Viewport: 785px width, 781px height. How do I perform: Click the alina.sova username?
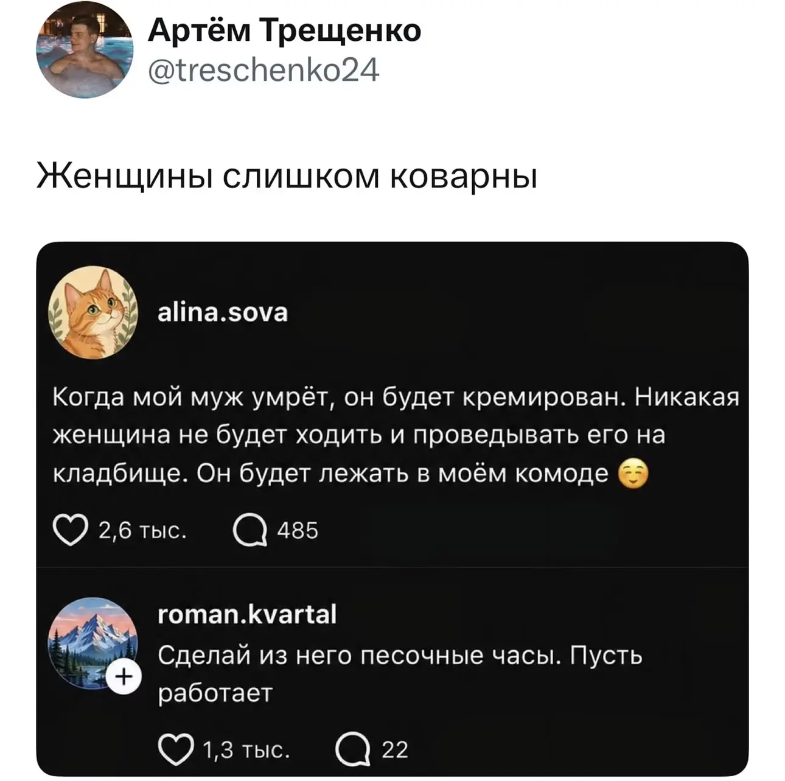pos(223,312)
